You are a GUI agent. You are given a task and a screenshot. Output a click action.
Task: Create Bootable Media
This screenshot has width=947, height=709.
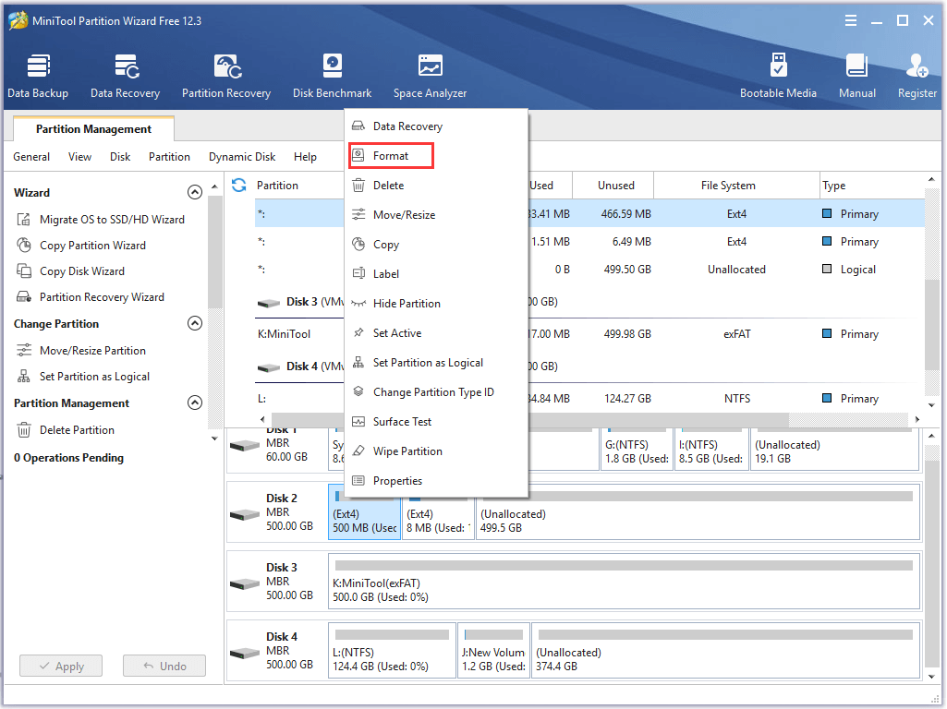click(778, 76)
